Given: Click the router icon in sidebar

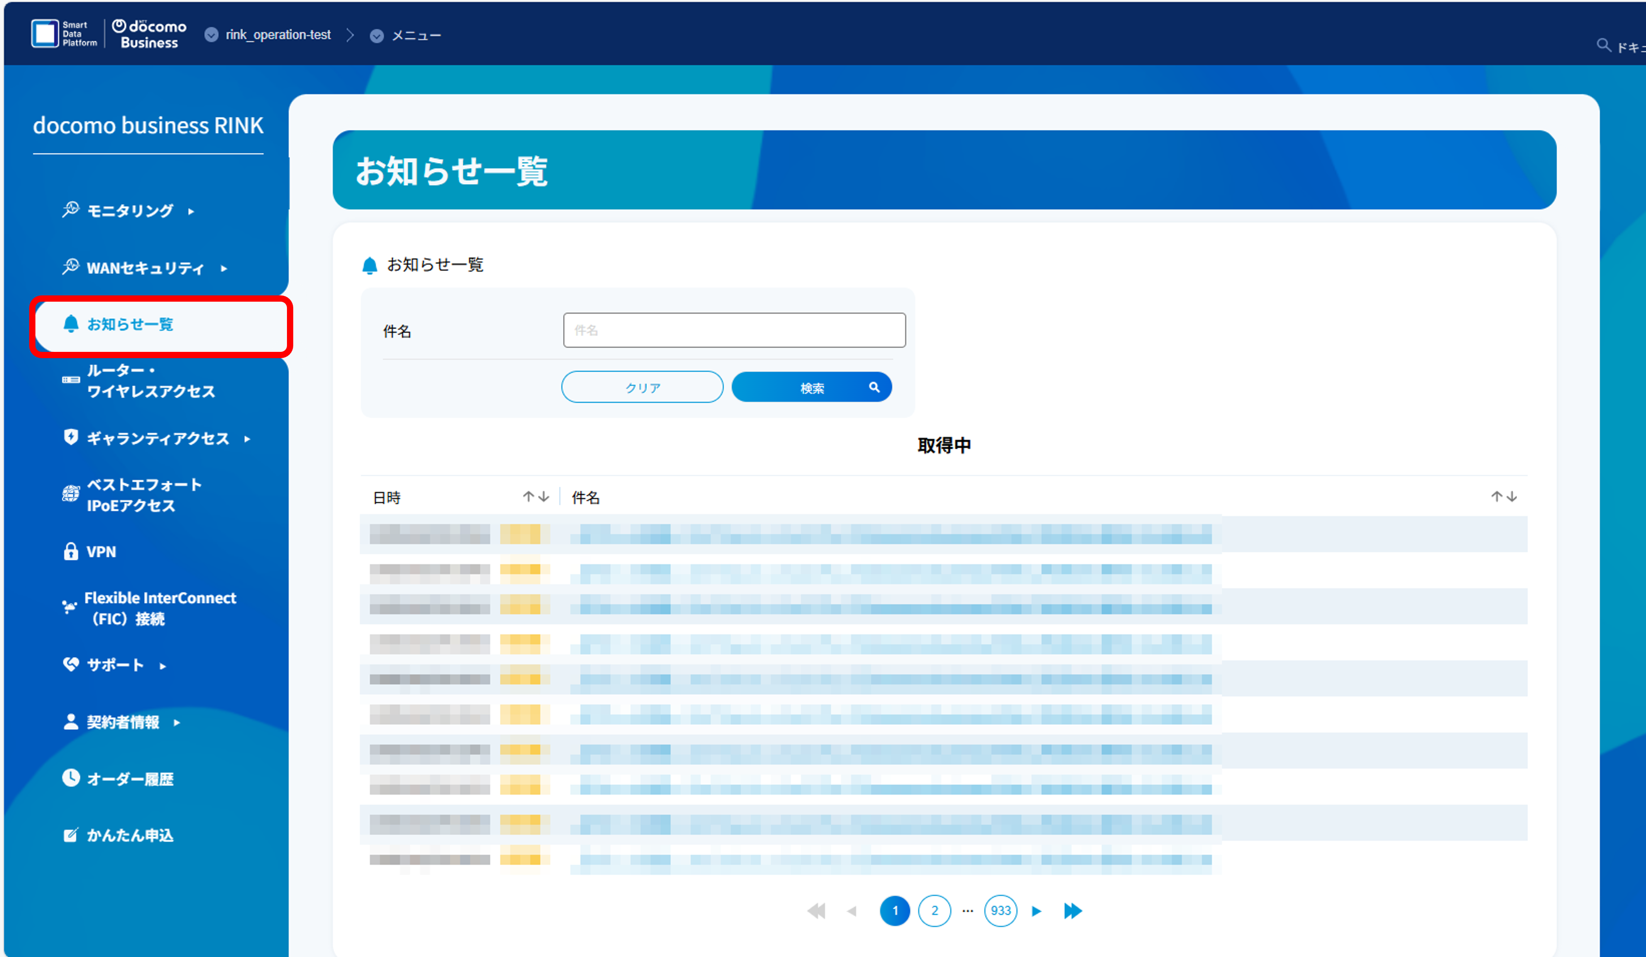Looking at the screenshot, I should [x=70, y=380].
